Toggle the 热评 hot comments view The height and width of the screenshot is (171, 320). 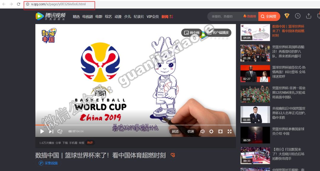coord(90,143)
